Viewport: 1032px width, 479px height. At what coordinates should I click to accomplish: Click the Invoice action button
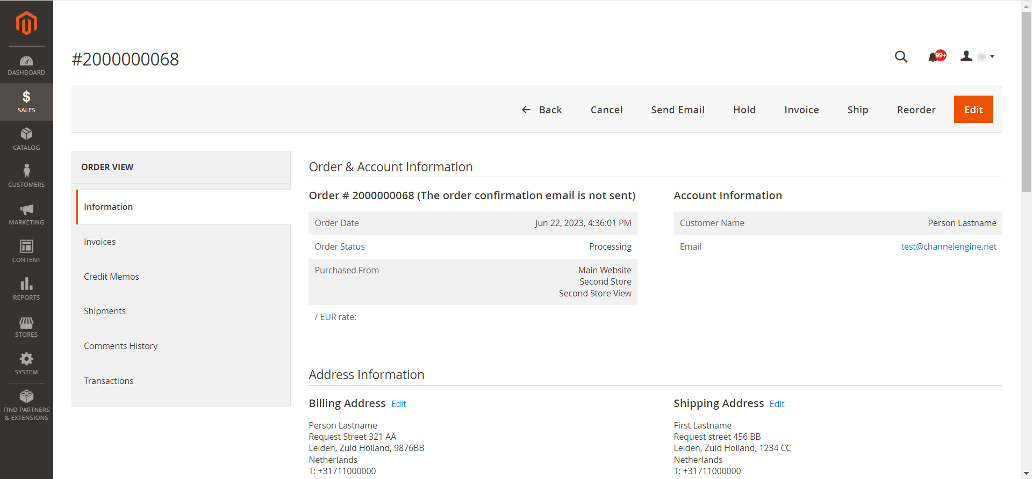pos(801,110)
